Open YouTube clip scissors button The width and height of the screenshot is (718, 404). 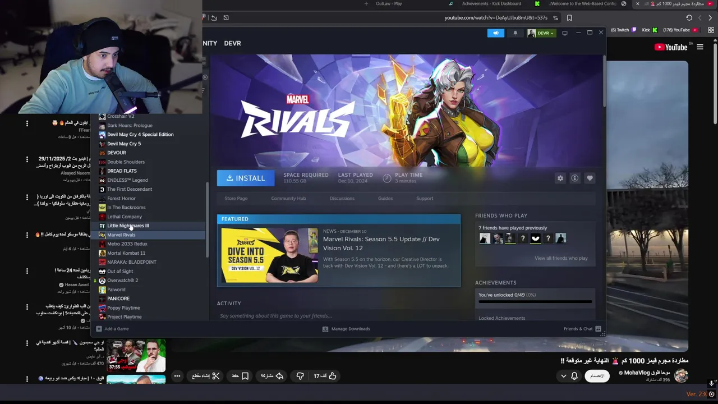[x=206, y=376]
